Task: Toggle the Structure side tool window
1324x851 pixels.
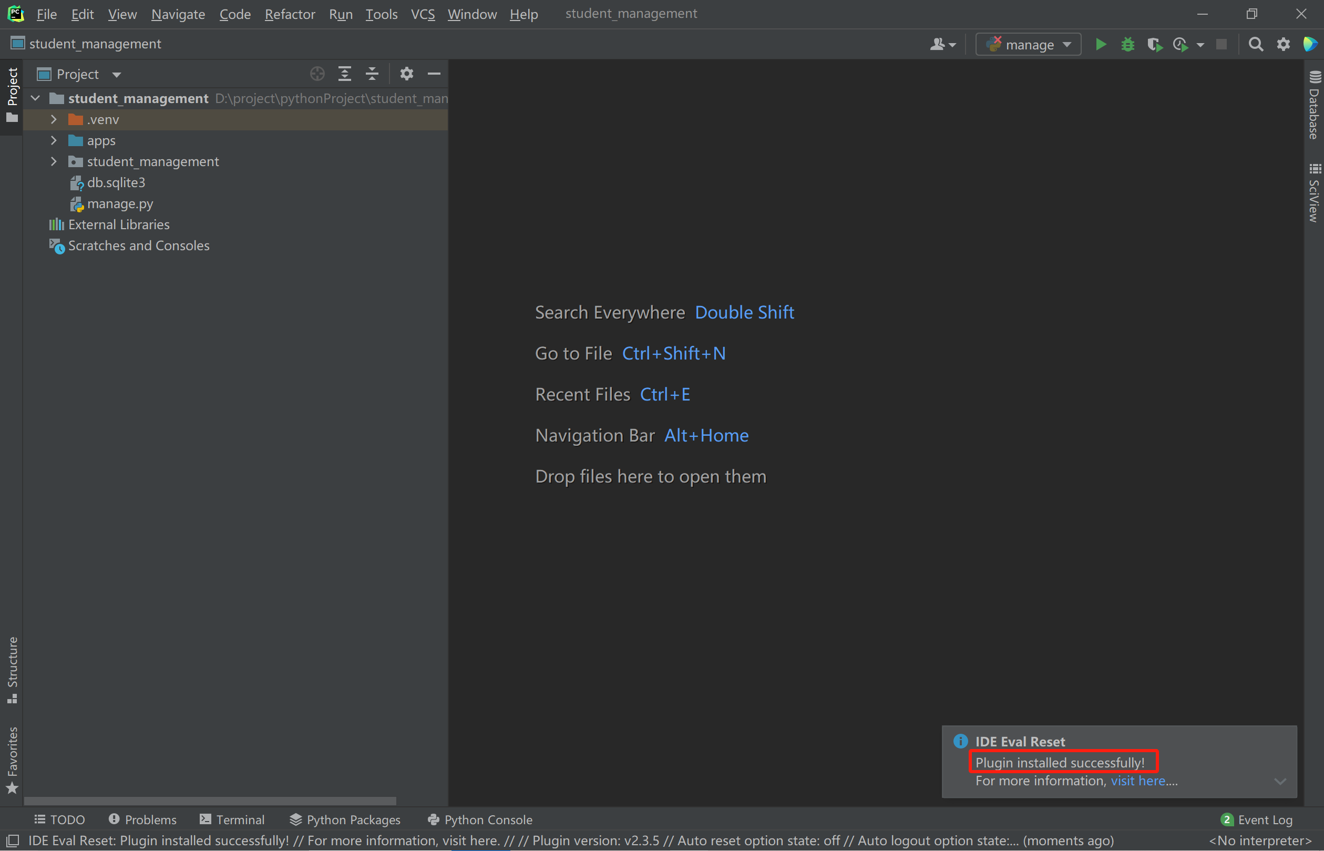Action: click(12, 670)
